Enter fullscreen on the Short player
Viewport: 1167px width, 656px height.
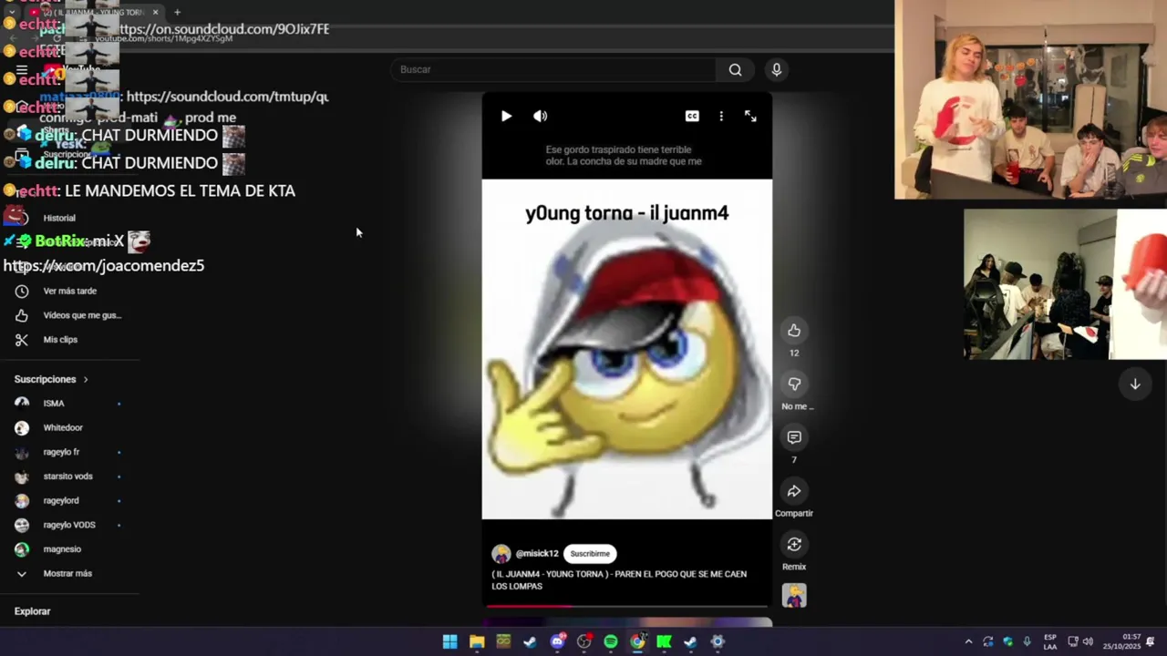tap(750, 116)
